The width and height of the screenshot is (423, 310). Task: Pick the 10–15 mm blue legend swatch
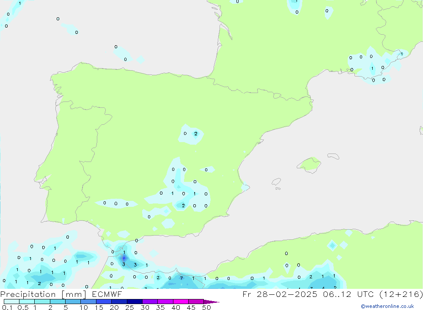[88, 302]
